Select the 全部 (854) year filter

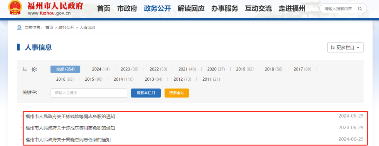(x=65, y=69)
